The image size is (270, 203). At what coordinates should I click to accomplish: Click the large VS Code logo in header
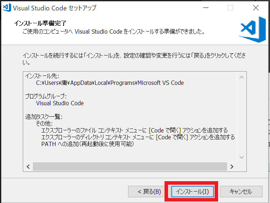pyautogui.click(x=252, y=29)
